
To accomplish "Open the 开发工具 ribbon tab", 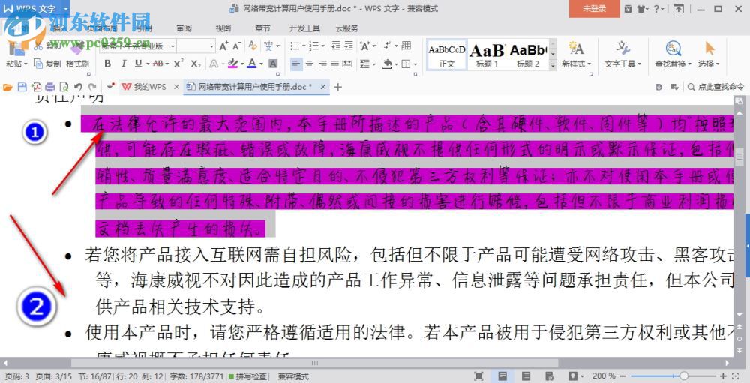I will tap(304, 28).
